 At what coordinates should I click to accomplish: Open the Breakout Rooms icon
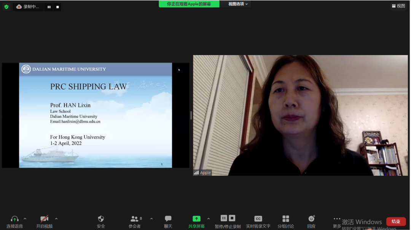(285, 219)
